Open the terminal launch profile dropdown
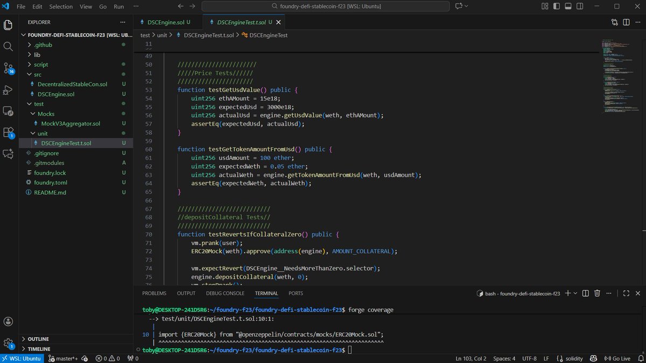This screenshot has width=646, height=363. (x=575, y=293)
